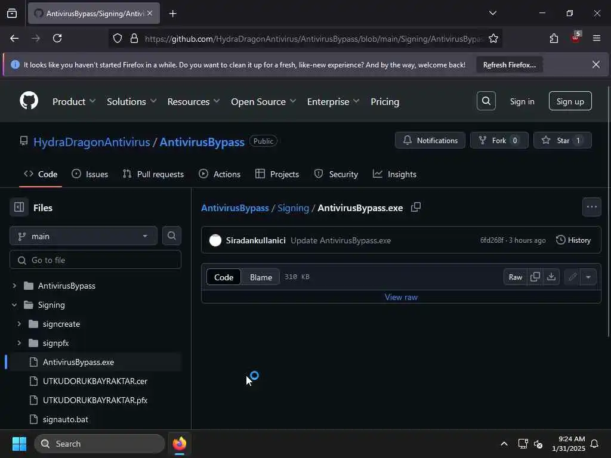
Task: Open a new browser tab
Action: pyautogui.click(x=172, y=14)
